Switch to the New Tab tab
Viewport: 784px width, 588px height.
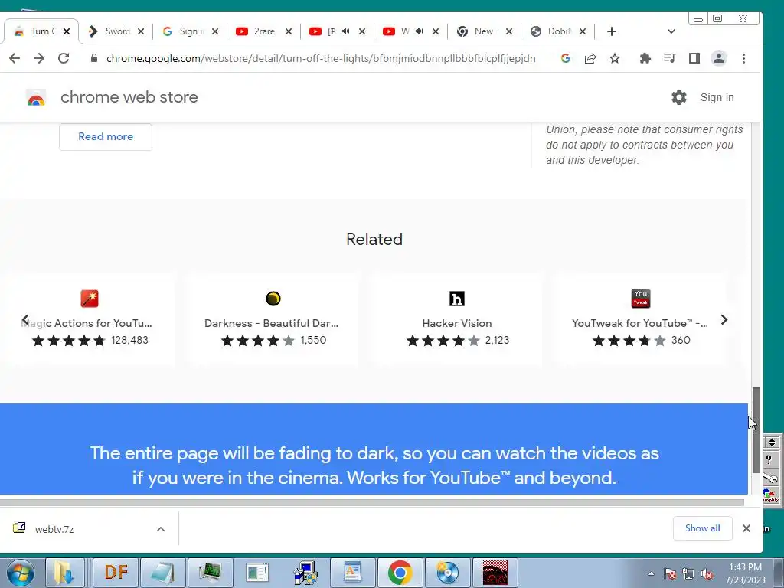[x=484, y=31]
